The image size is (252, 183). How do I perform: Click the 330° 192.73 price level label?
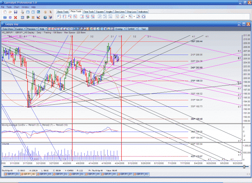[196, 106]
